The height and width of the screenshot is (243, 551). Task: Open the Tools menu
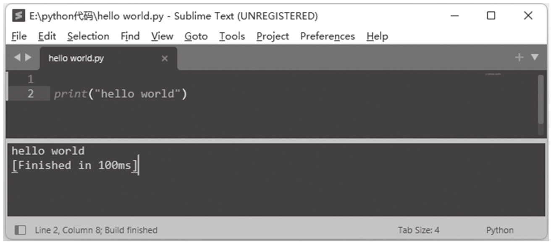tap(232, 37)
